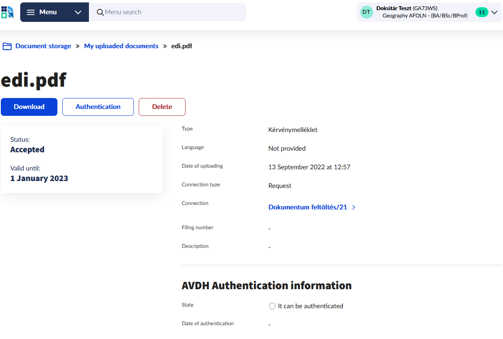Go to Document storage breadcrumb link

click(43, 46)
